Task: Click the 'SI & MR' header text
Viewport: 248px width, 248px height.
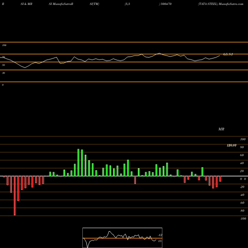Action: tap(26, 4)
